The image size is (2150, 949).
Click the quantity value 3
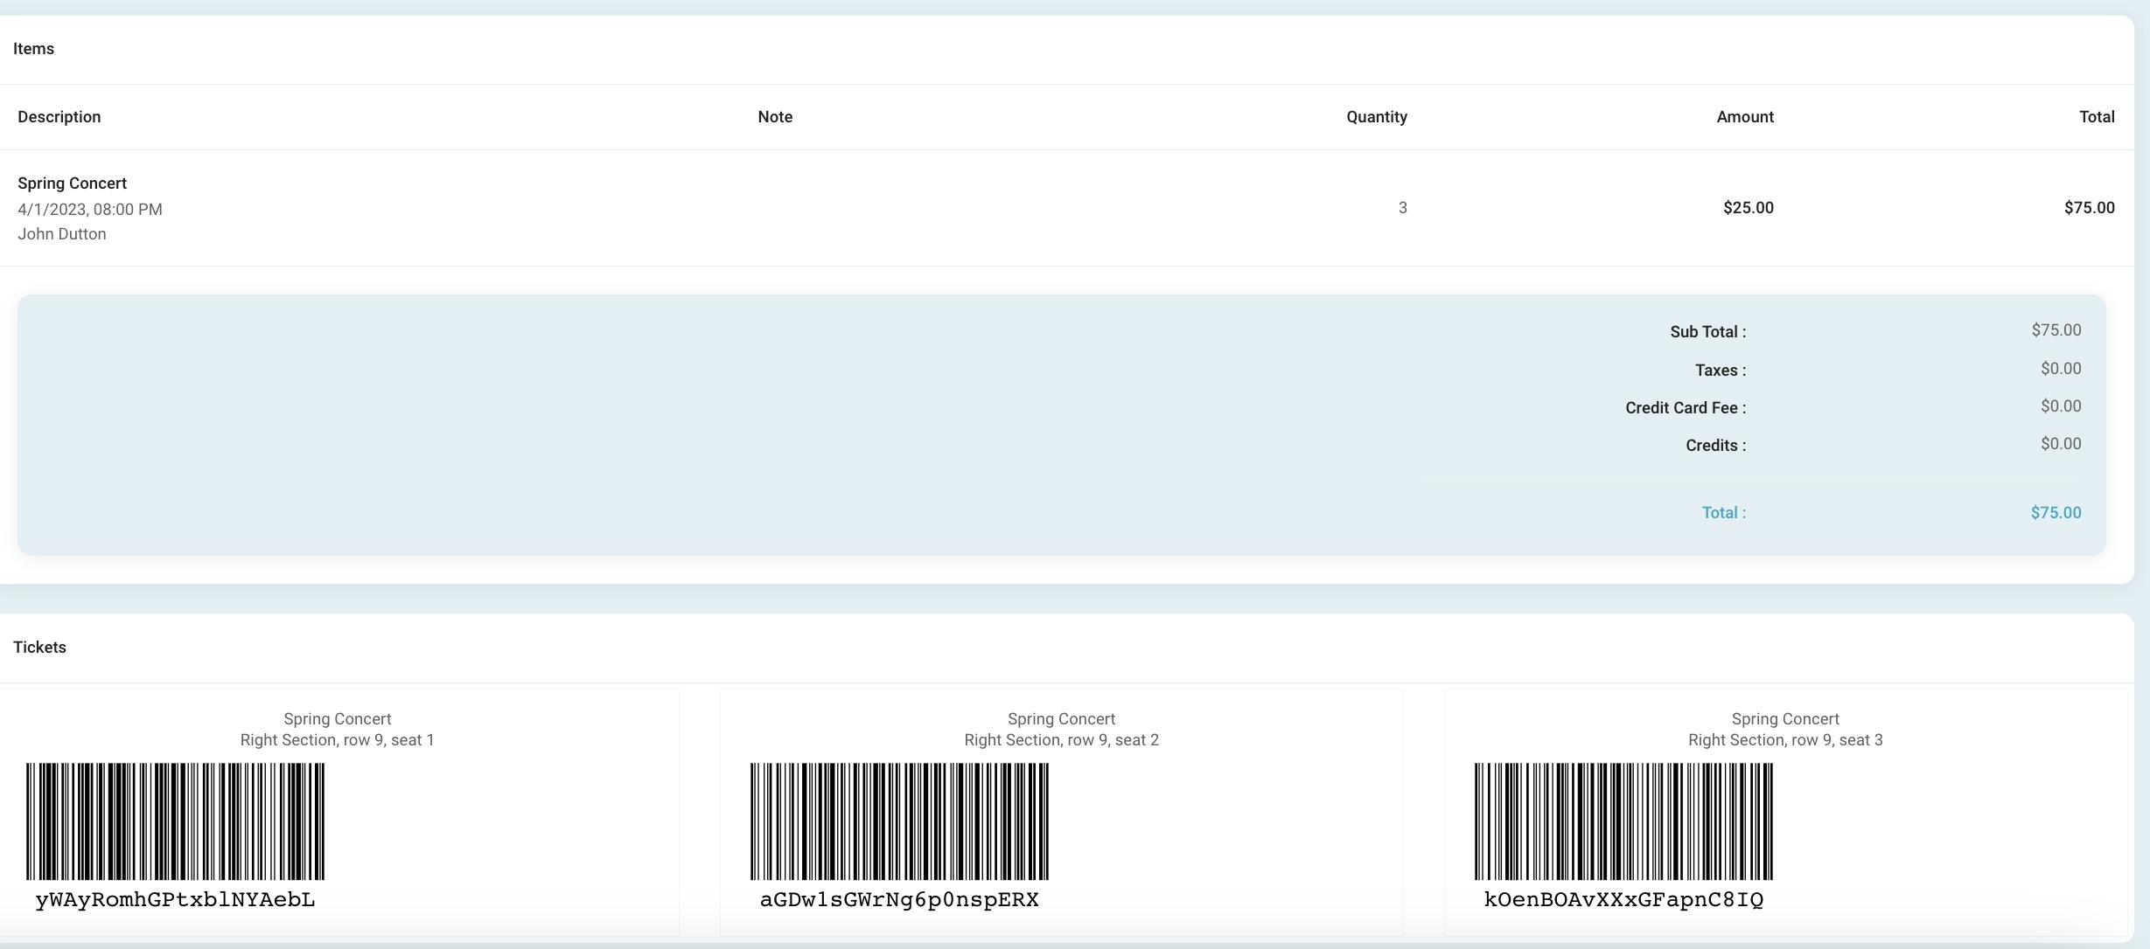1403,208
